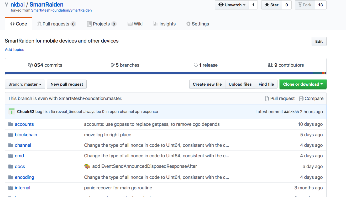The image size is (346, 197).
Task: Click the star icon on Star button
Action: [267, 5]
